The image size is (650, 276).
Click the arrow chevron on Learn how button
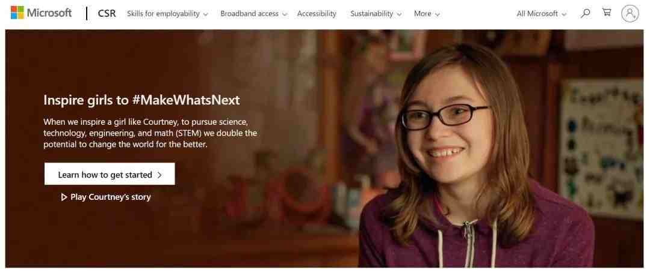pos(160,175)
